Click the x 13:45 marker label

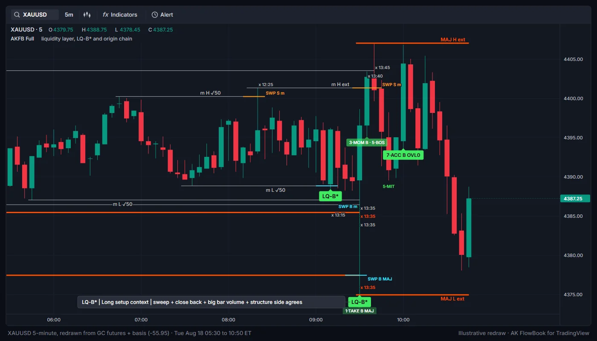(383, 67)
